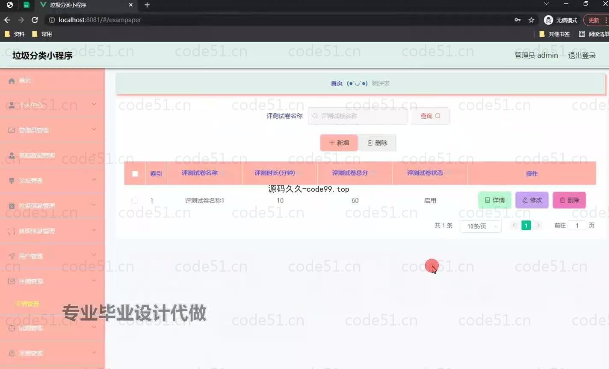This screenshot has width=609, height=369.
Task: Select page 1 in pagination
Action: pos(526,225)
